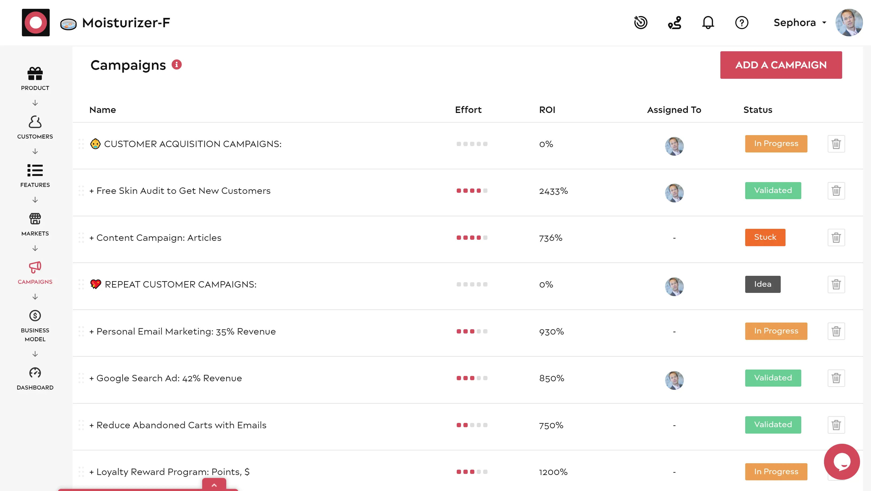The width and height of the screenshot is (871, 491).
Task: Open the notifications bell
Action: pyautogui.click(x=708, y=23)
